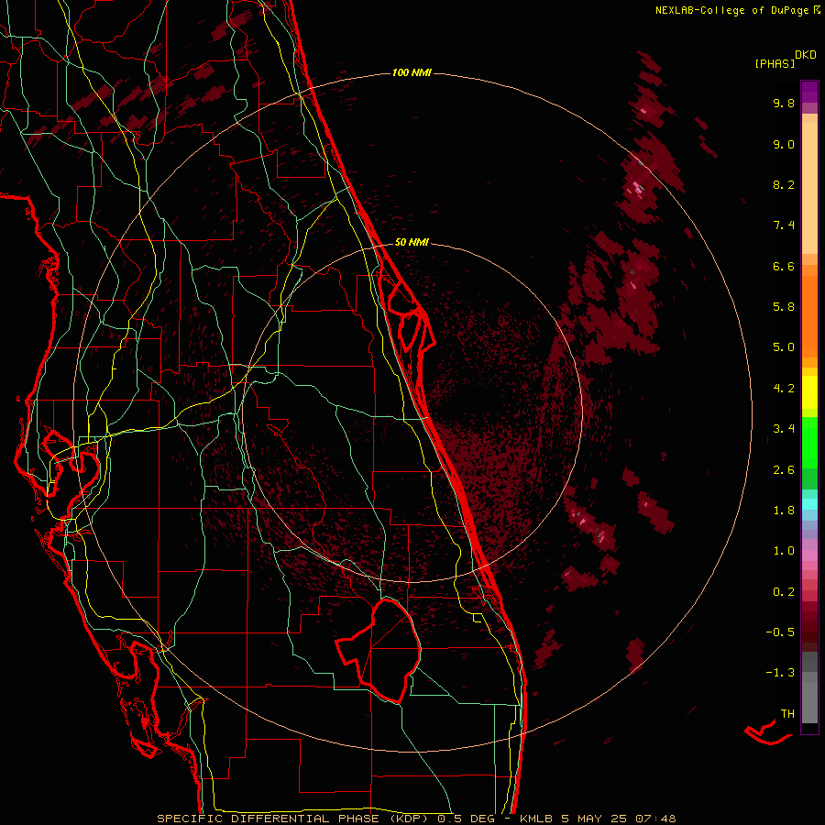The height and width of the screenshot is (825, 825).
Task: Click the Specific Differential Phase caption text
Action: (417, 819)
